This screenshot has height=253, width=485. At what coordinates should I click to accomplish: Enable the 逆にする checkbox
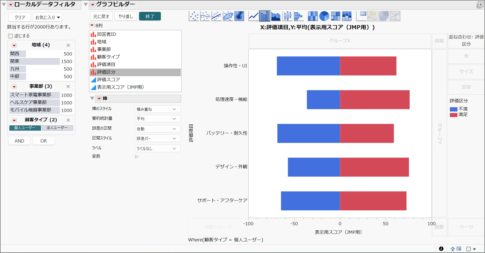click(x=10, y=36)
